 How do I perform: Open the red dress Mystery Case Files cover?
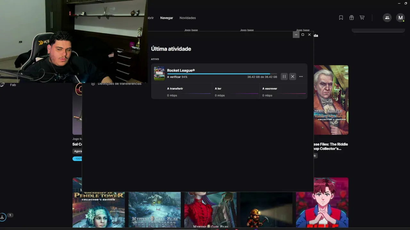click(x=210, y=210)
